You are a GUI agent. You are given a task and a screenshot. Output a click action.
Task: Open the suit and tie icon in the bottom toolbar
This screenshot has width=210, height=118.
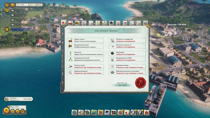[x=140, y=112]
